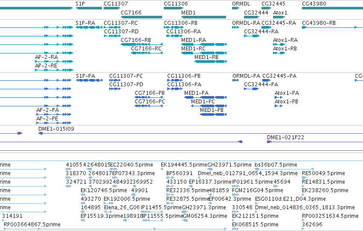This screenshot has width=363, height=231.
Task: Click protein CG11307-PC
Action: [x=126, y=76]
